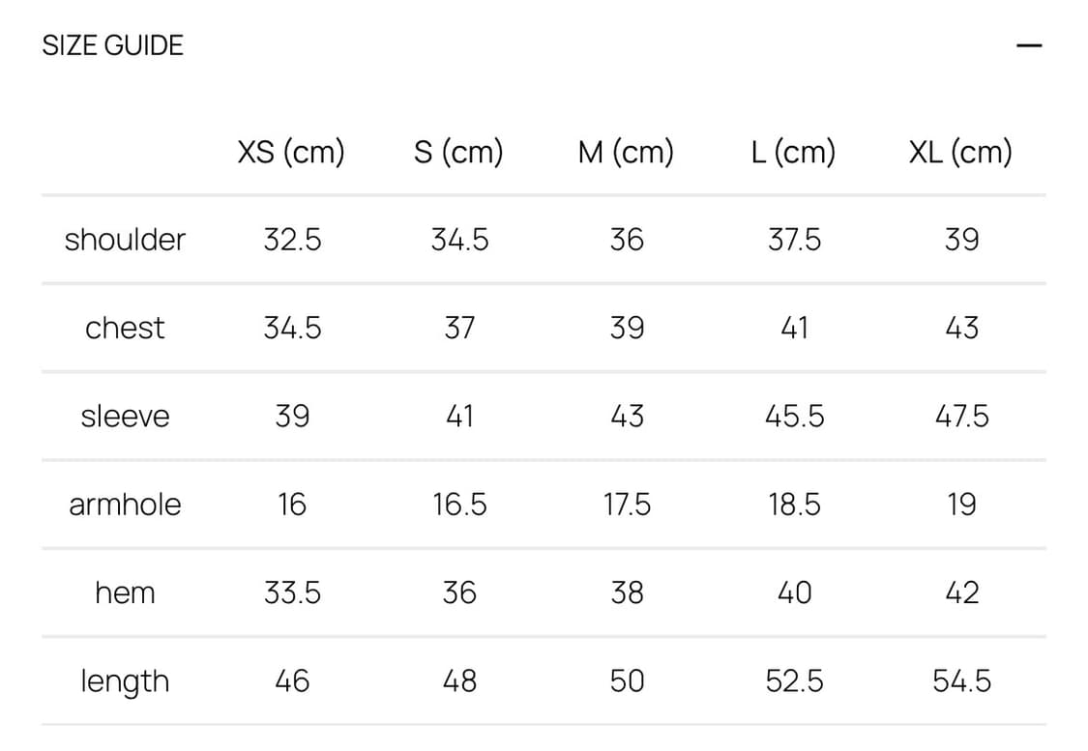Click the L shoulder value 37.5
1088x751 pixels.
click(794, 240)
